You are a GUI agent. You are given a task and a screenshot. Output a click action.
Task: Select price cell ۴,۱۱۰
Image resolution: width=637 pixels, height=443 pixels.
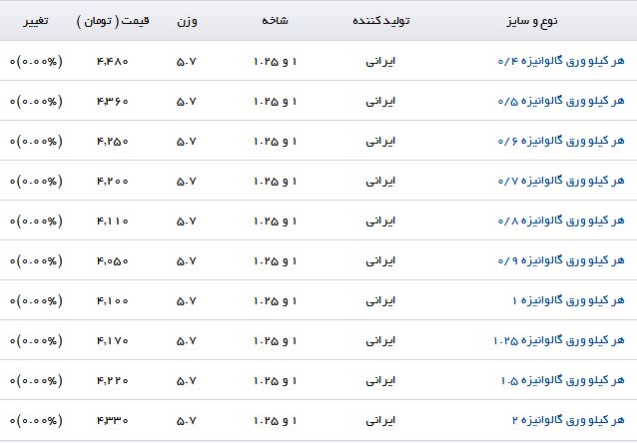(x=113, y=221)
